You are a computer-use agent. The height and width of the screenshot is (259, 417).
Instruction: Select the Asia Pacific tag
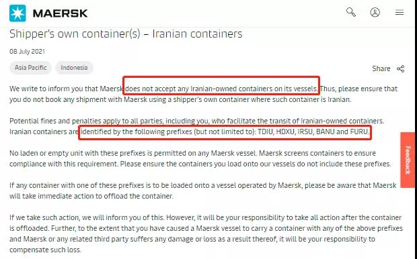(x=30, y=68)
